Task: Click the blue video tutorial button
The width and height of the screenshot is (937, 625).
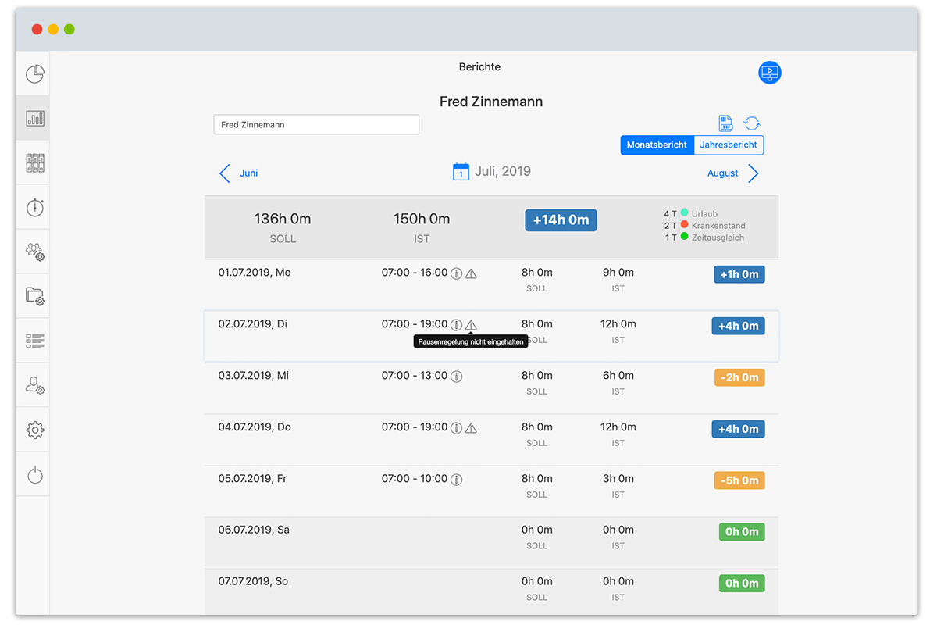Action: pyautogui.click(x=770, y=73)
